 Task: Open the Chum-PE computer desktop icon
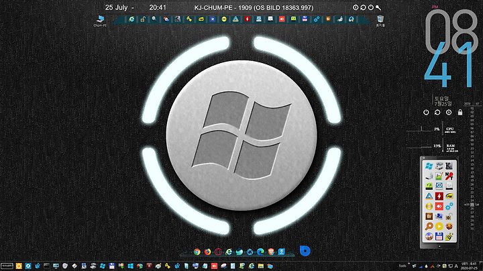point(100,21)
